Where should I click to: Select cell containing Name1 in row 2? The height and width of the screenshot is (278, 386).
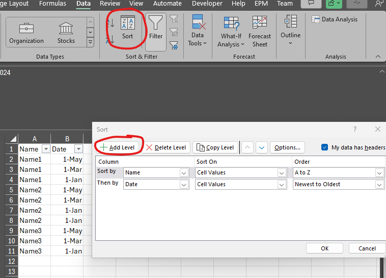(35, 159)
